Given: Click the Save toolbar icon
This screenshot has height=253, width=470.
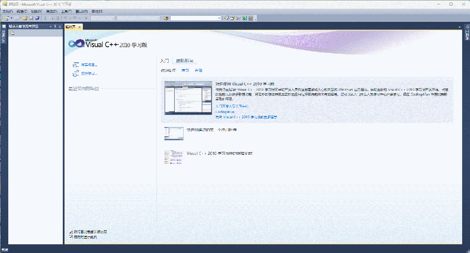Looking at the screenshot, I should (x=31, y=18).
